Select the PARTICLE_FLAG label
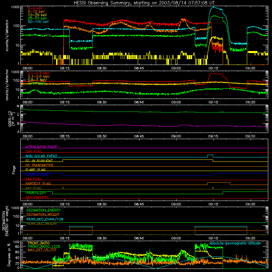272x272 pixels. click(38, 183)
